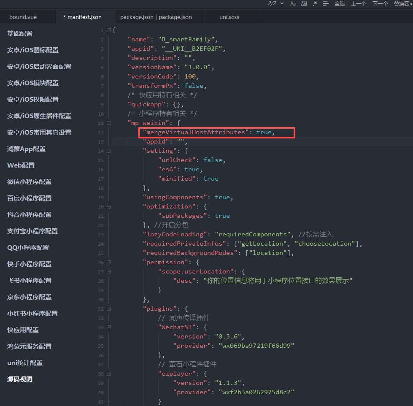
Task: Click the search-in-selection lines icon
Action: tap(326, 3)
